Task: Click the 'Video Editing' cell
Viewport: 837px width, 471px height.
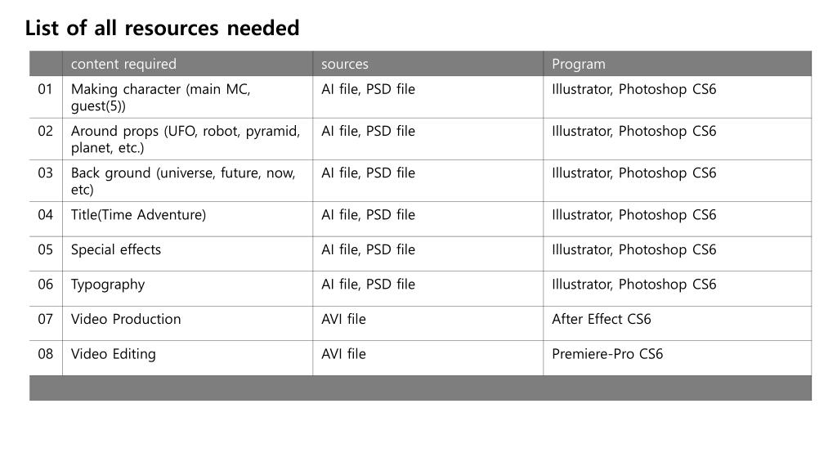Action: point(187,358)
